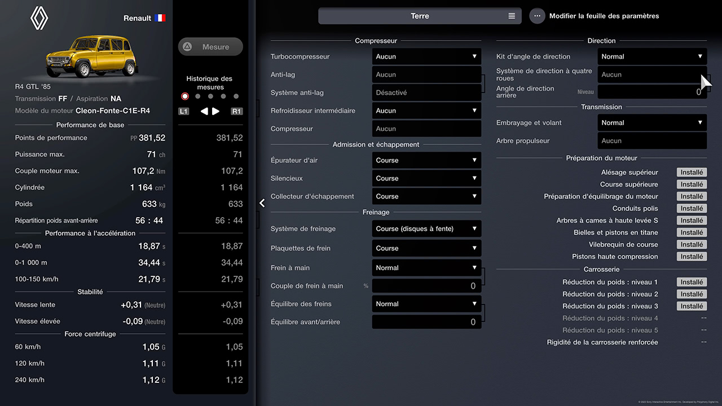Screen dimensions: 722x406
Task: Click the yellow R4 GTL car thumbnail
Action: (91, 56)
